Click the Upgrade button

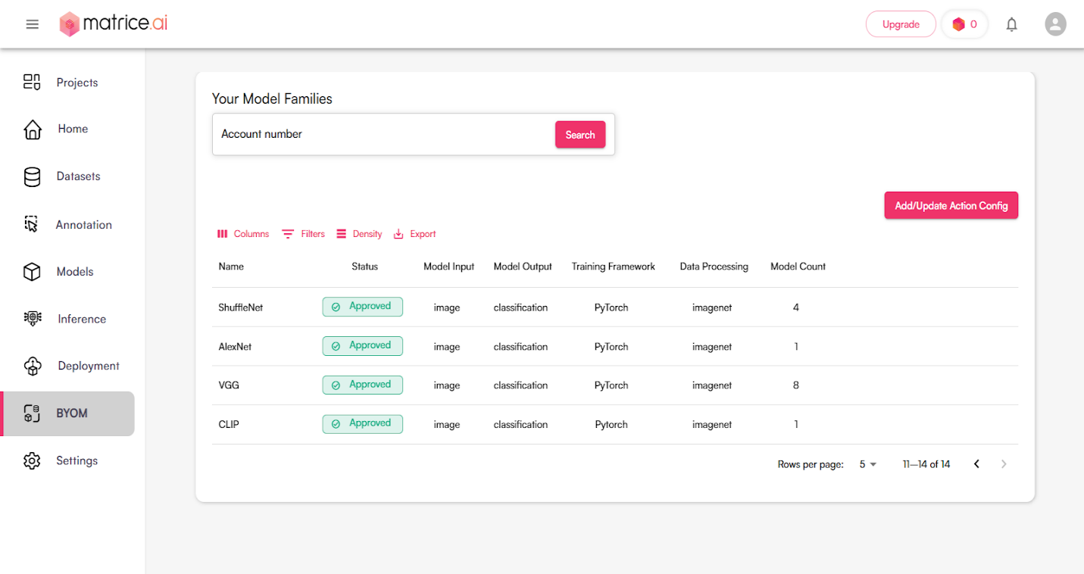point(901,24)
